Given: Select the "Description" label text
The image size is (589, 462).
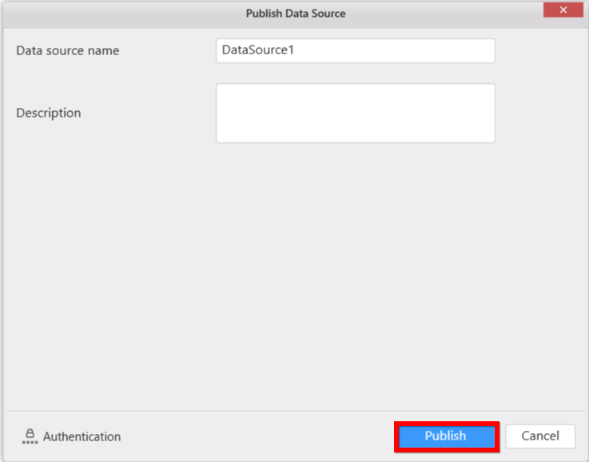Looking at the screenshot, I should pyautogui.click(x=49, y=113).
